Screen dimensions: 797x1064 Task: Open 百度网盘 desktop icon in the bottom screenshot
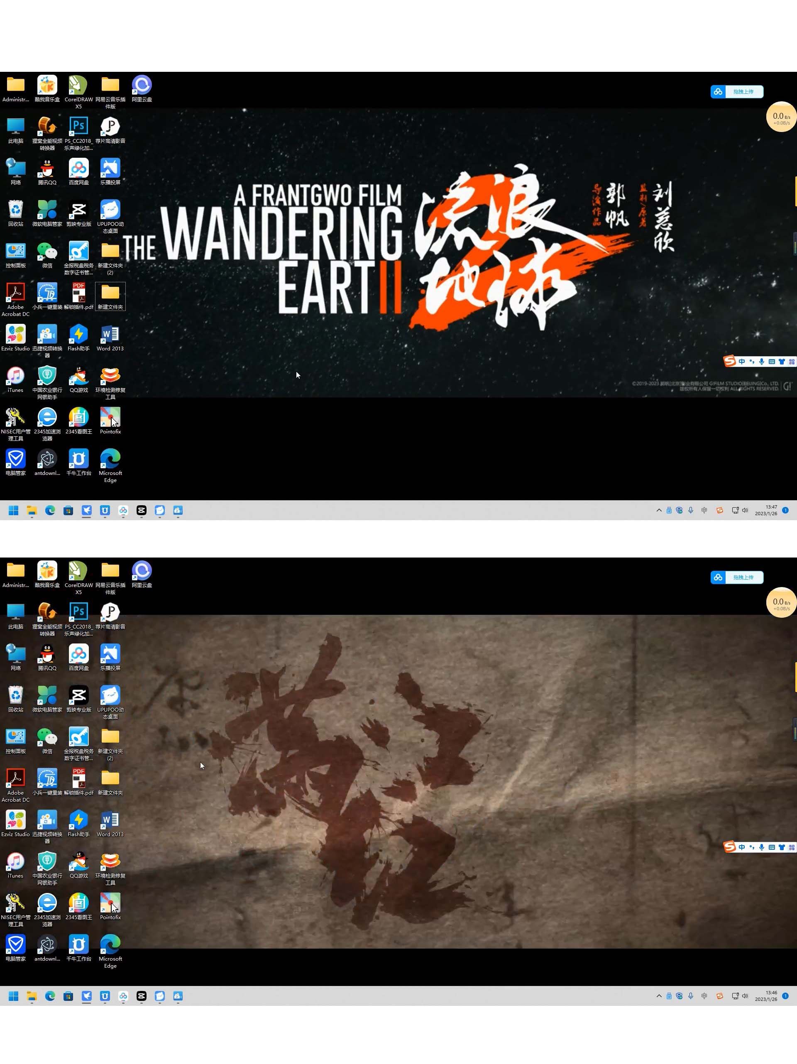(x=78, y=658)
